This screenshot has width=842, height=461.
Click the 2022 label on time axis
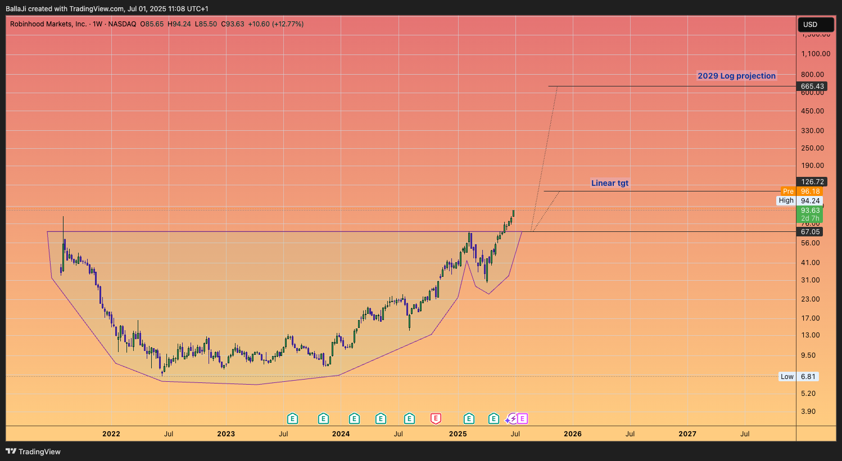click(x=111, y=434)
